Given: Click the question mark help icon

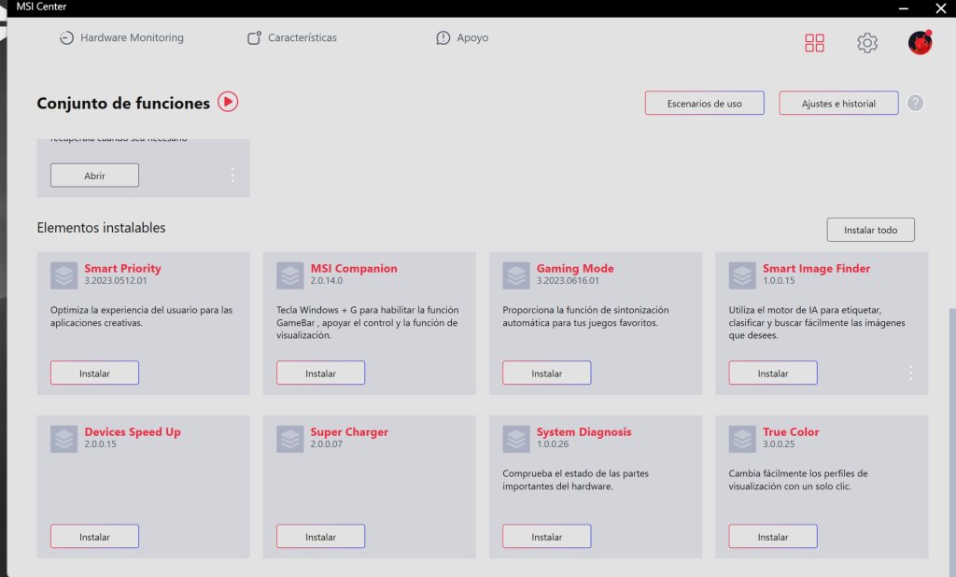Looking at the screenshot, I should 915,103.
